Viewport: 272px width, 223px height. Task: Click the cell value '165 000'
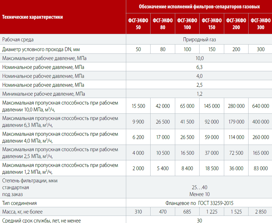(260, 153)
